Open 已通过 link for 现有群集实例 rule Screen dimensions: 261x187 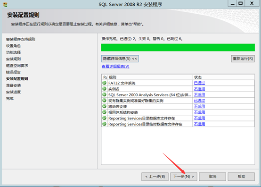pyautogui.click(x=199, y=101)
